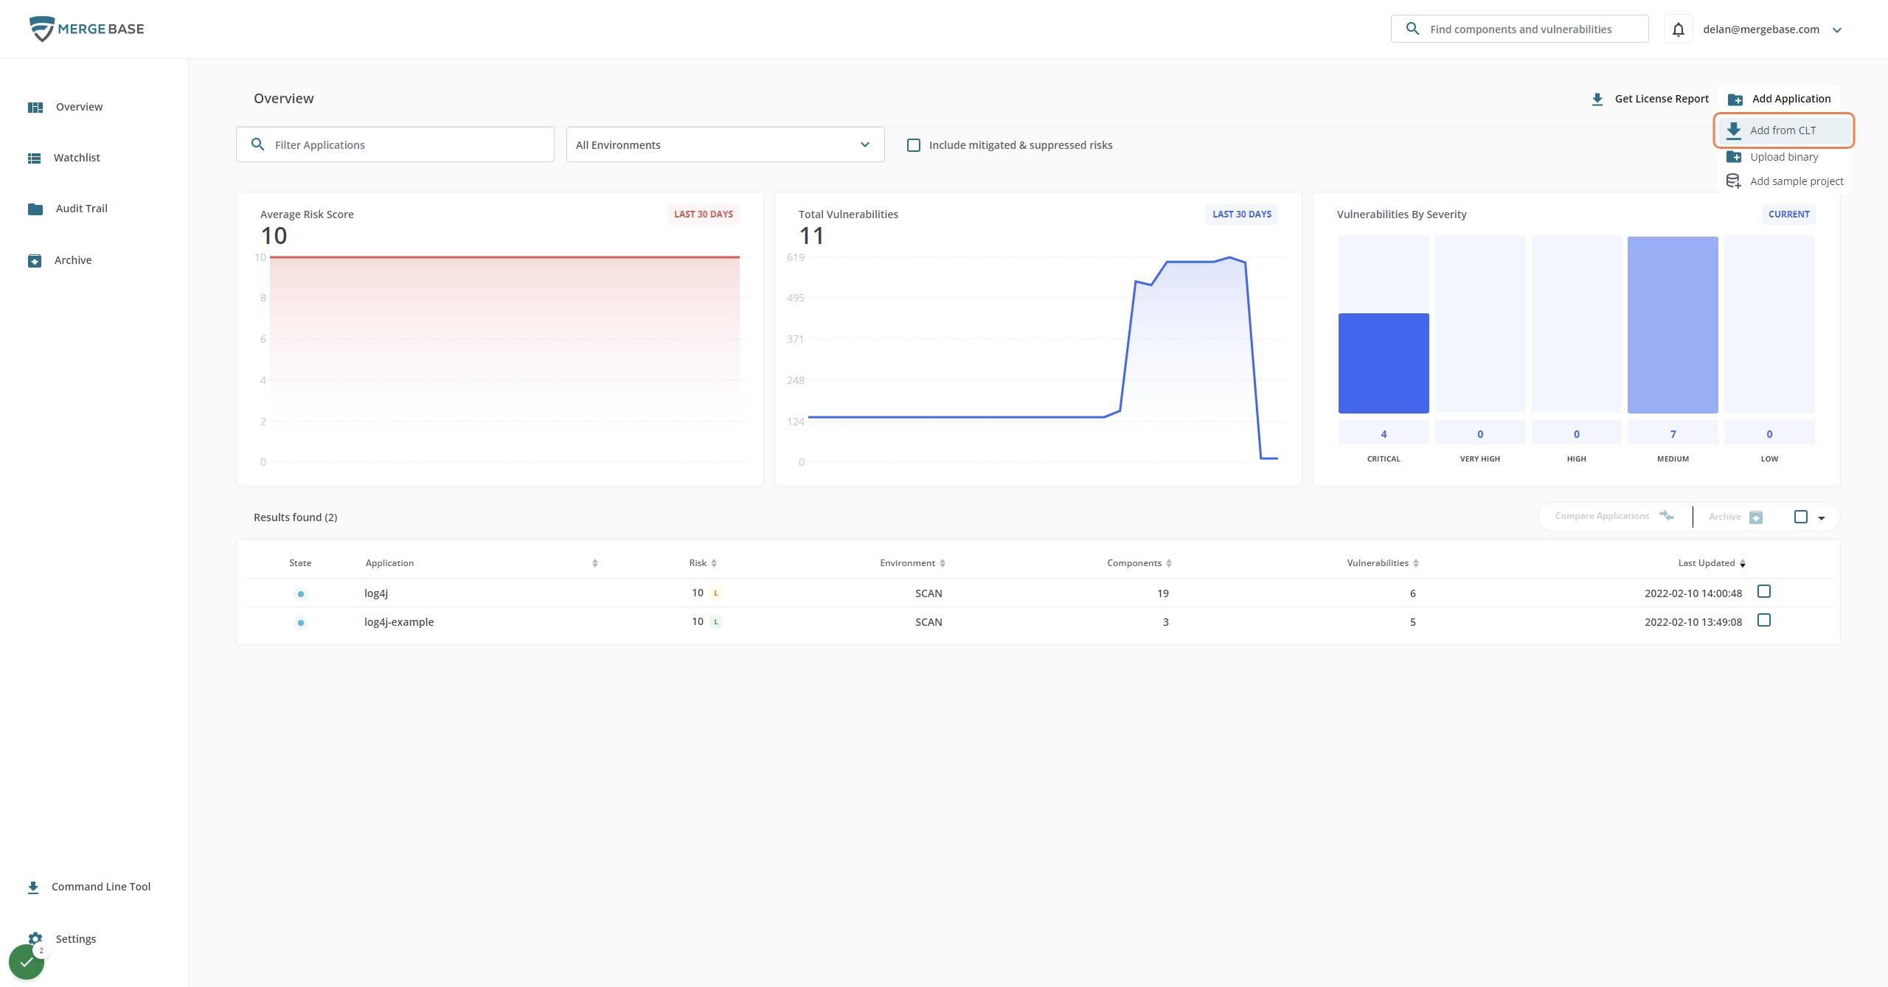
Task: Click Get License Report
Action: [1650, 99]
